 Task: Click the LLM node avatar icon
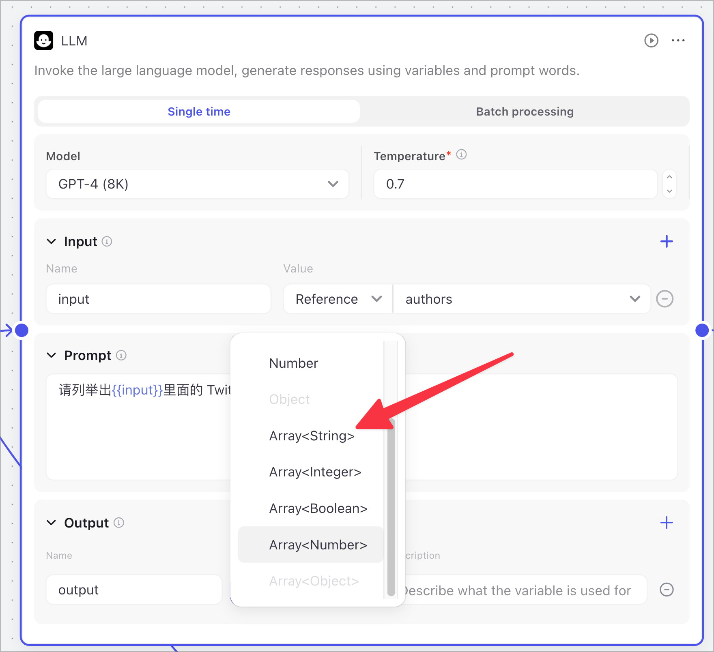point(44,41)
